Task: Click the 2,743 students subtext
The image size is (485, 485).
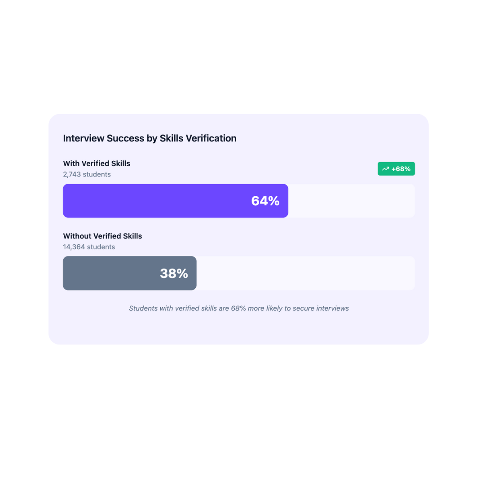Action: (x=87, y=174)
